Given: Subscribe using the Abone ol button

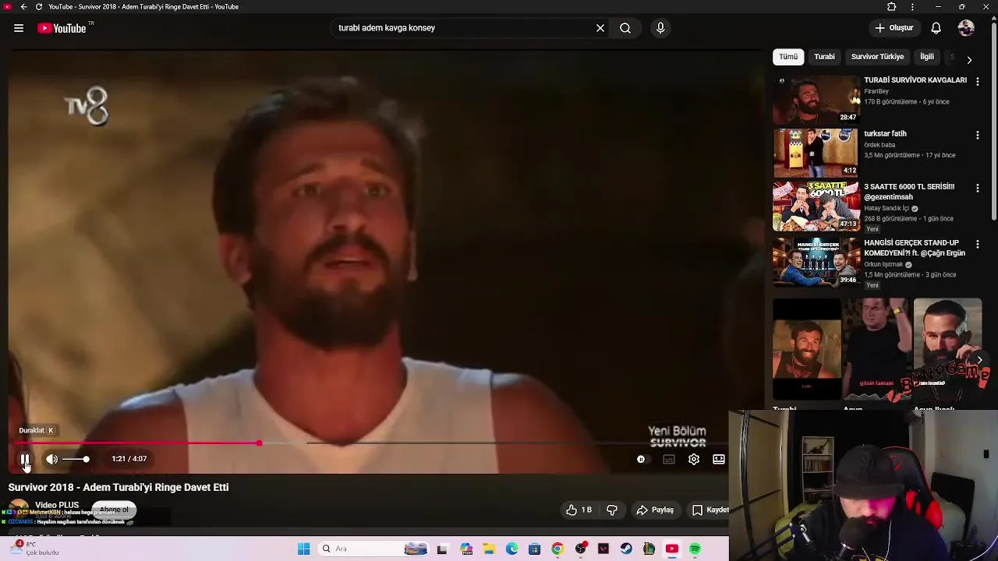Looking at the screenshot, I should (114, 510).
